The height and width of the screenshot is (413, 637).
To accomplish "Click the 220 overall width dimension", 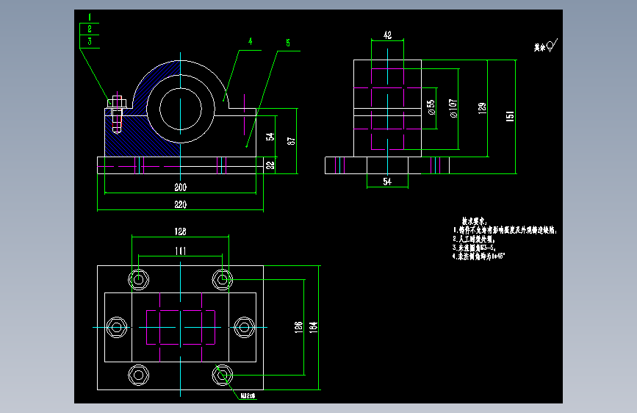I will point(181,204).
